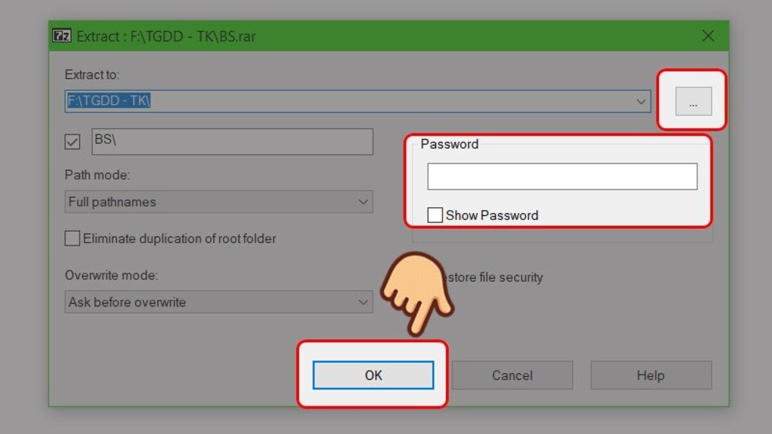Open the Path mode dropdown

363,202
